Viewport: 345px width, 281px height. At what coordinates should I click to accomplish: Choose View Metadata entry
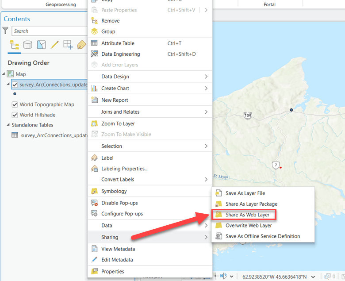point(149,249)
